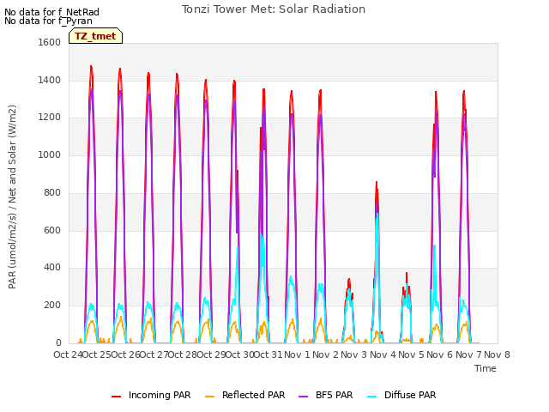The width and height of the screenshot is (549, 412).
Task: Click the y-axis tick label 1600
Action: coord(50,42)
